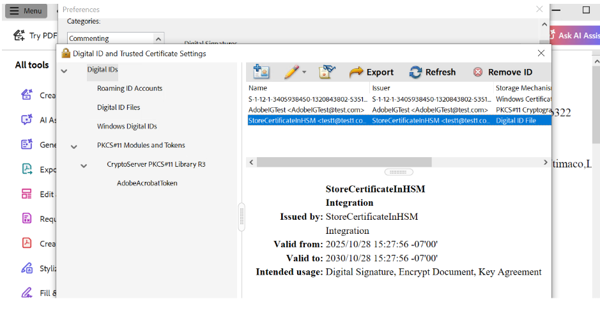Click the horizontal scrollbar left arrow
The width and height of the screenshot is (600, 315).
[251, 162]
